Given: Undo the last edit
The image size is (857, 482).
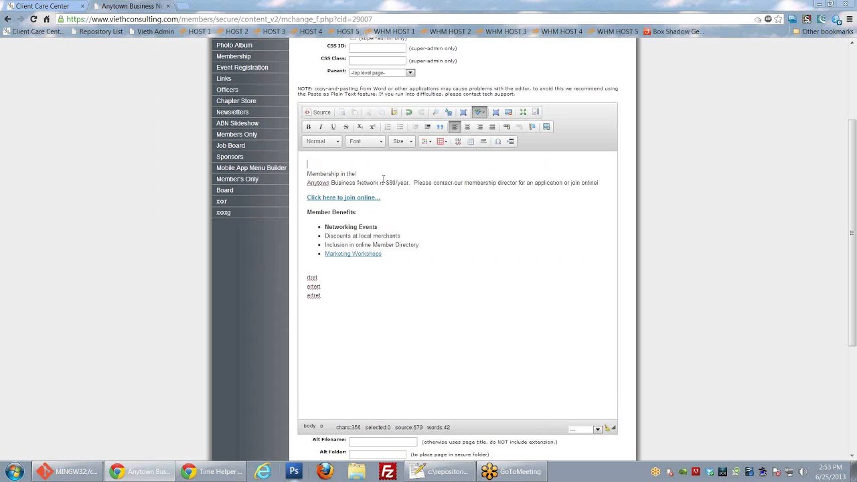Looking at the screenshot, I should pos(408,112).
